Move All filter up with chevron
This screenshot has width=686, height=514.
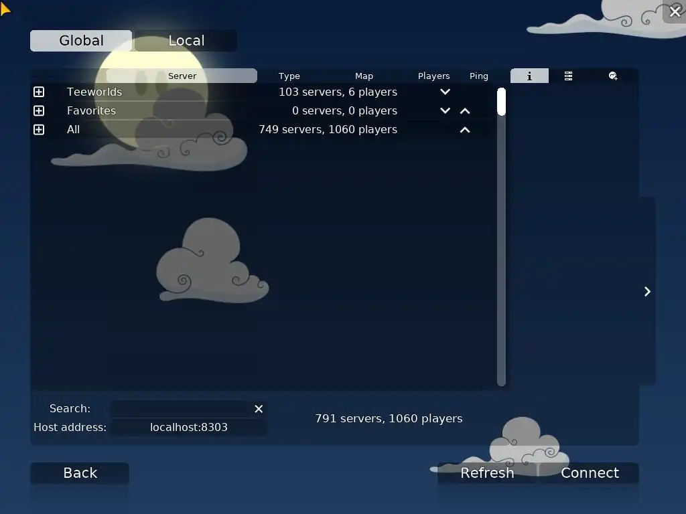(465, 130)
